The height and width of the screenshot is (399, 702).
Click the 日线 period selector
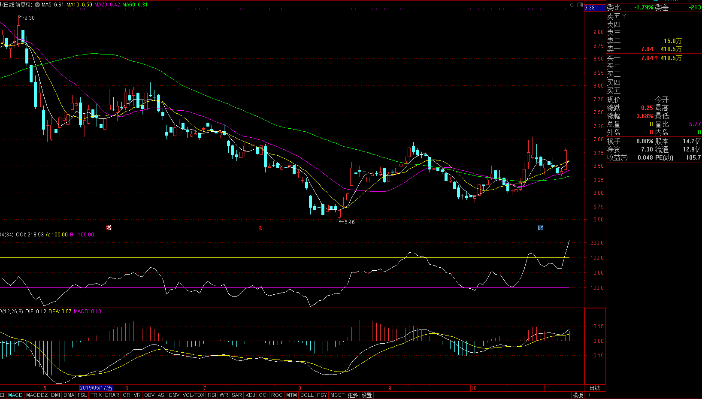pos(594,388)
